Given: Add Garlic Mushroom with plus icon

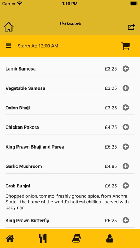Looking at the screenshot, I should click(126, 166).
